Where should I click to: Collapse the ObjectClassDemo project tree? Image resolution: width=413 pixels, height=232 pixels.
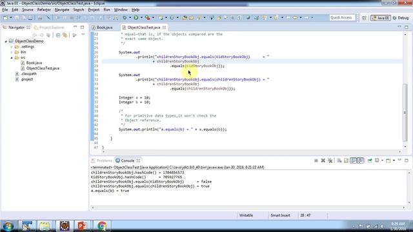click(x=6, y=41)
